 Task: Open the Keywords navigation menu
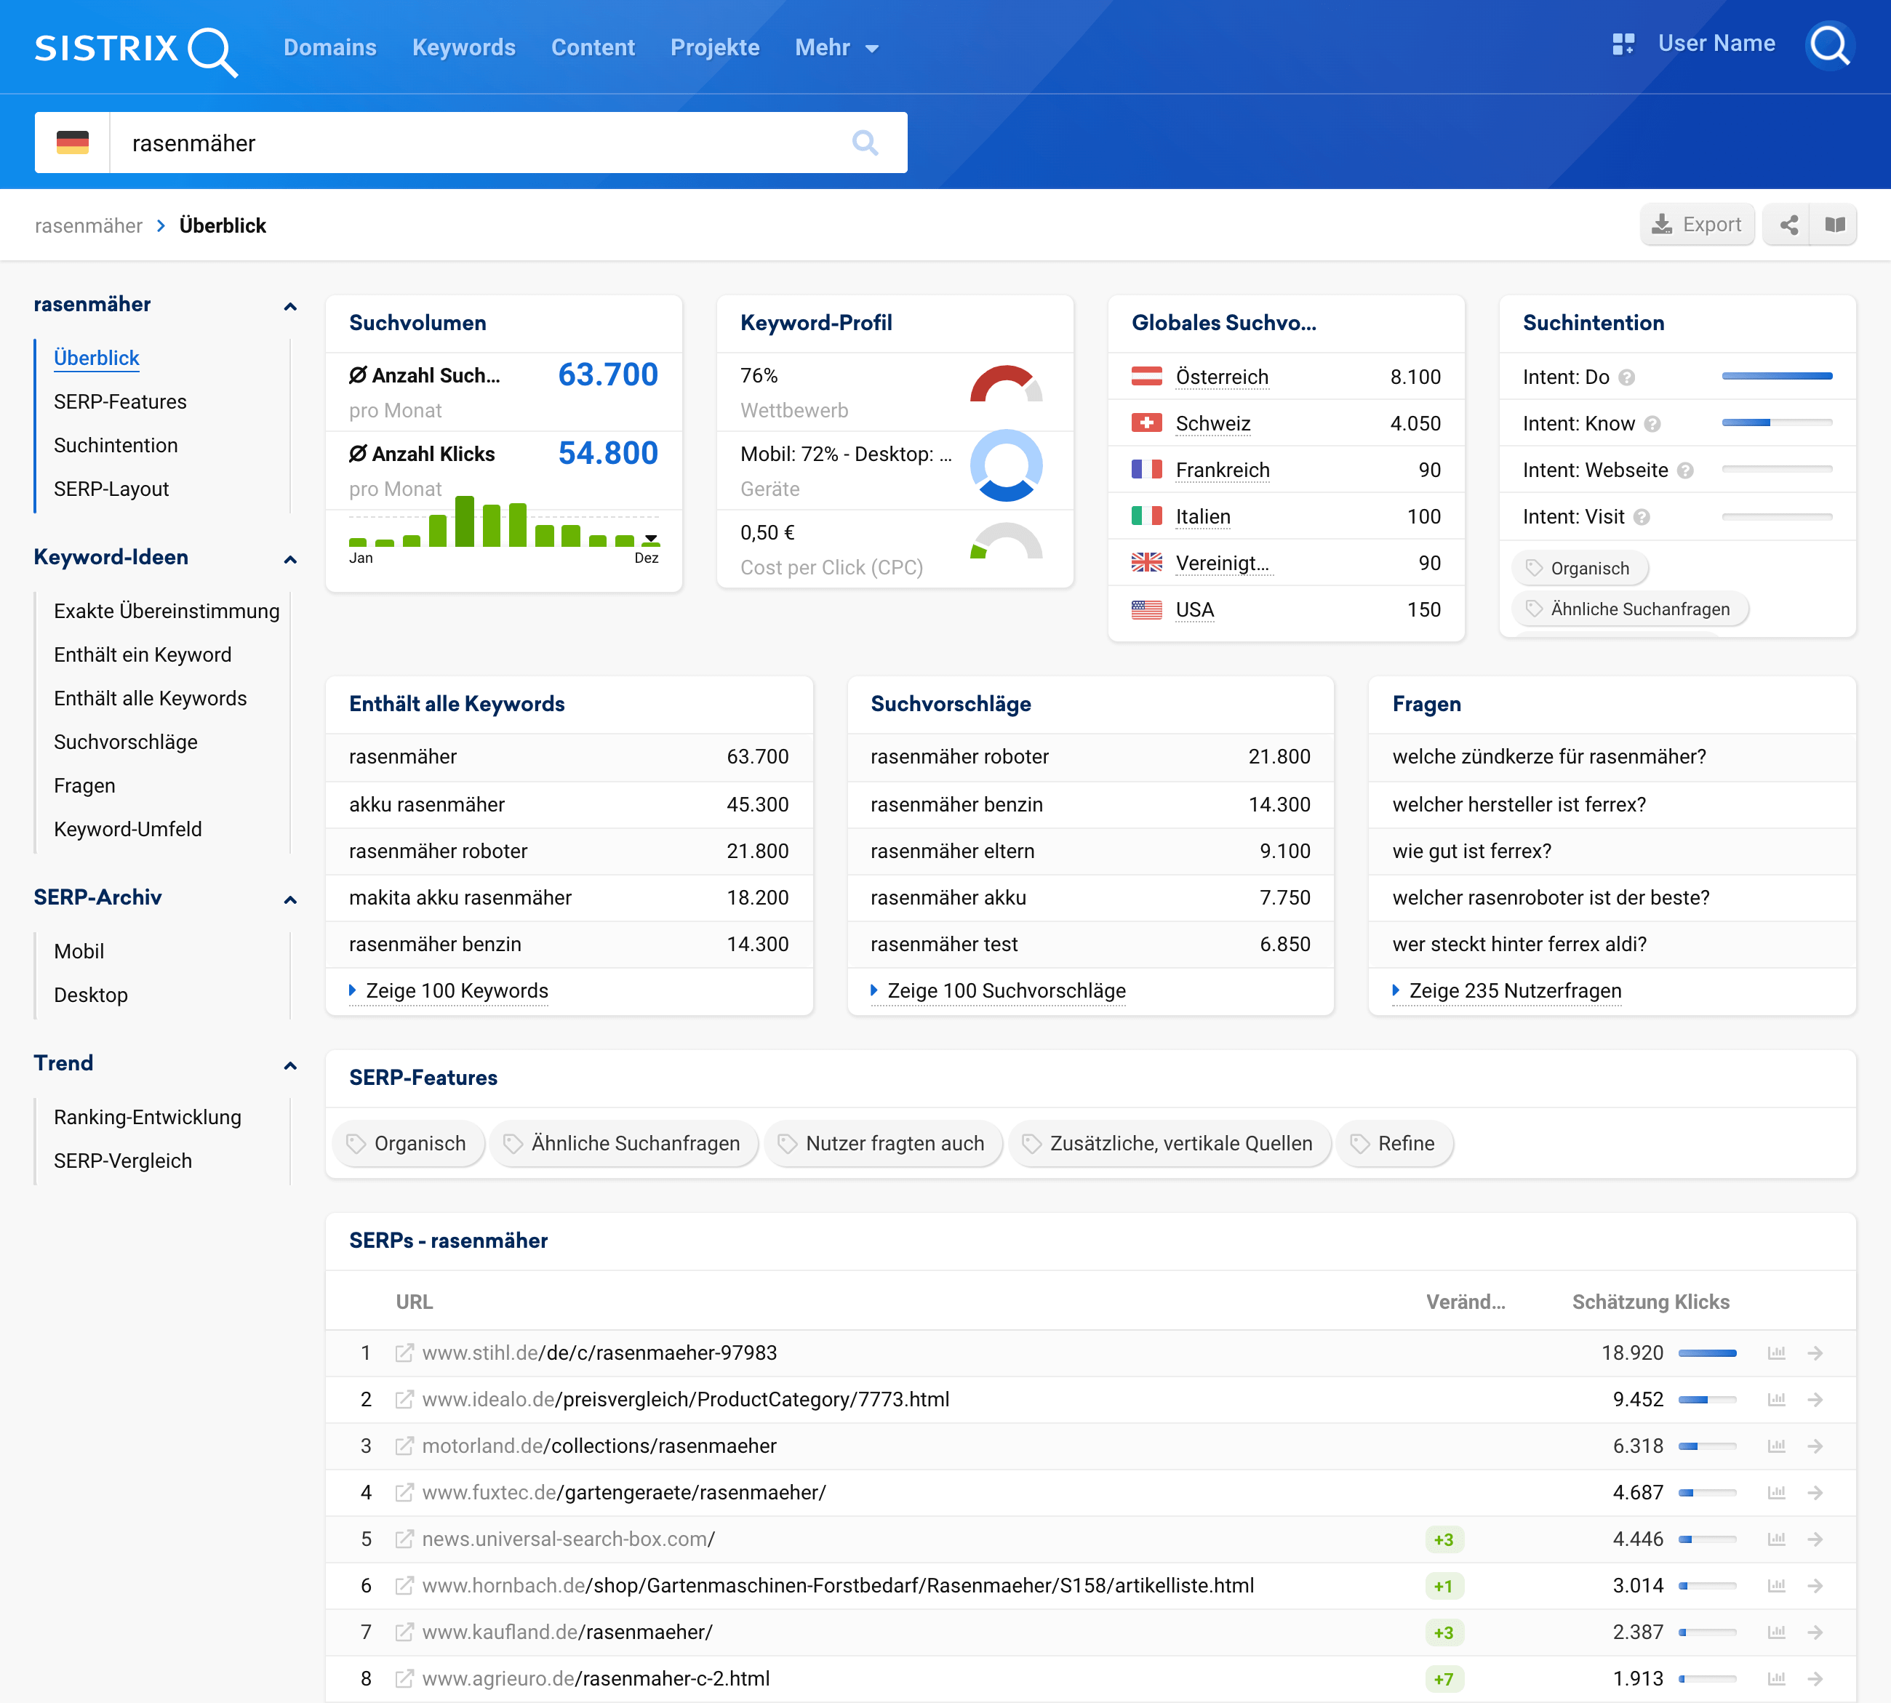point(463,48)
